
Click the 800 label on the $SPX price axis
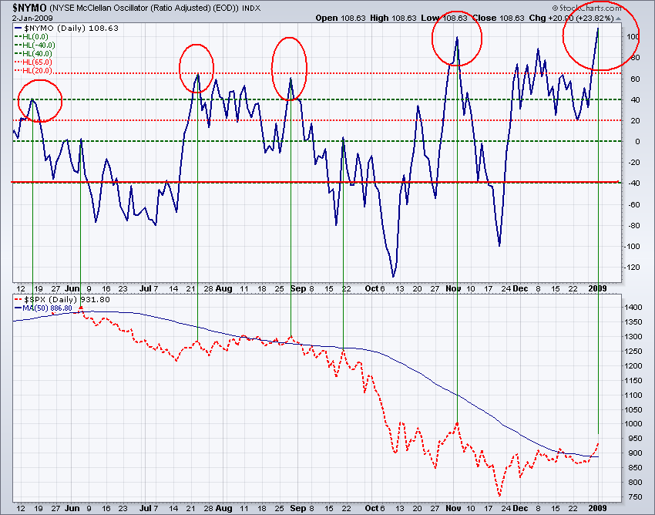pyautogui.click(x=635, y=483)
